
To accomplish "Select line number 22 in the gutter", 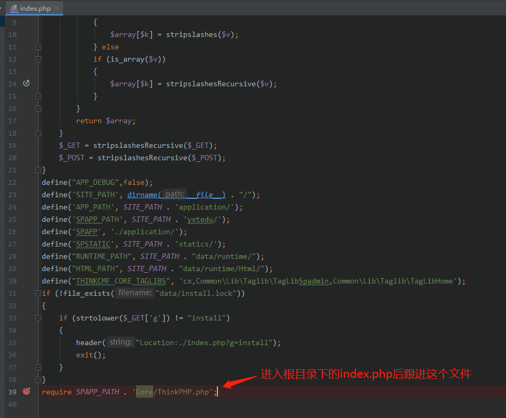I will [x=12, y=183].
